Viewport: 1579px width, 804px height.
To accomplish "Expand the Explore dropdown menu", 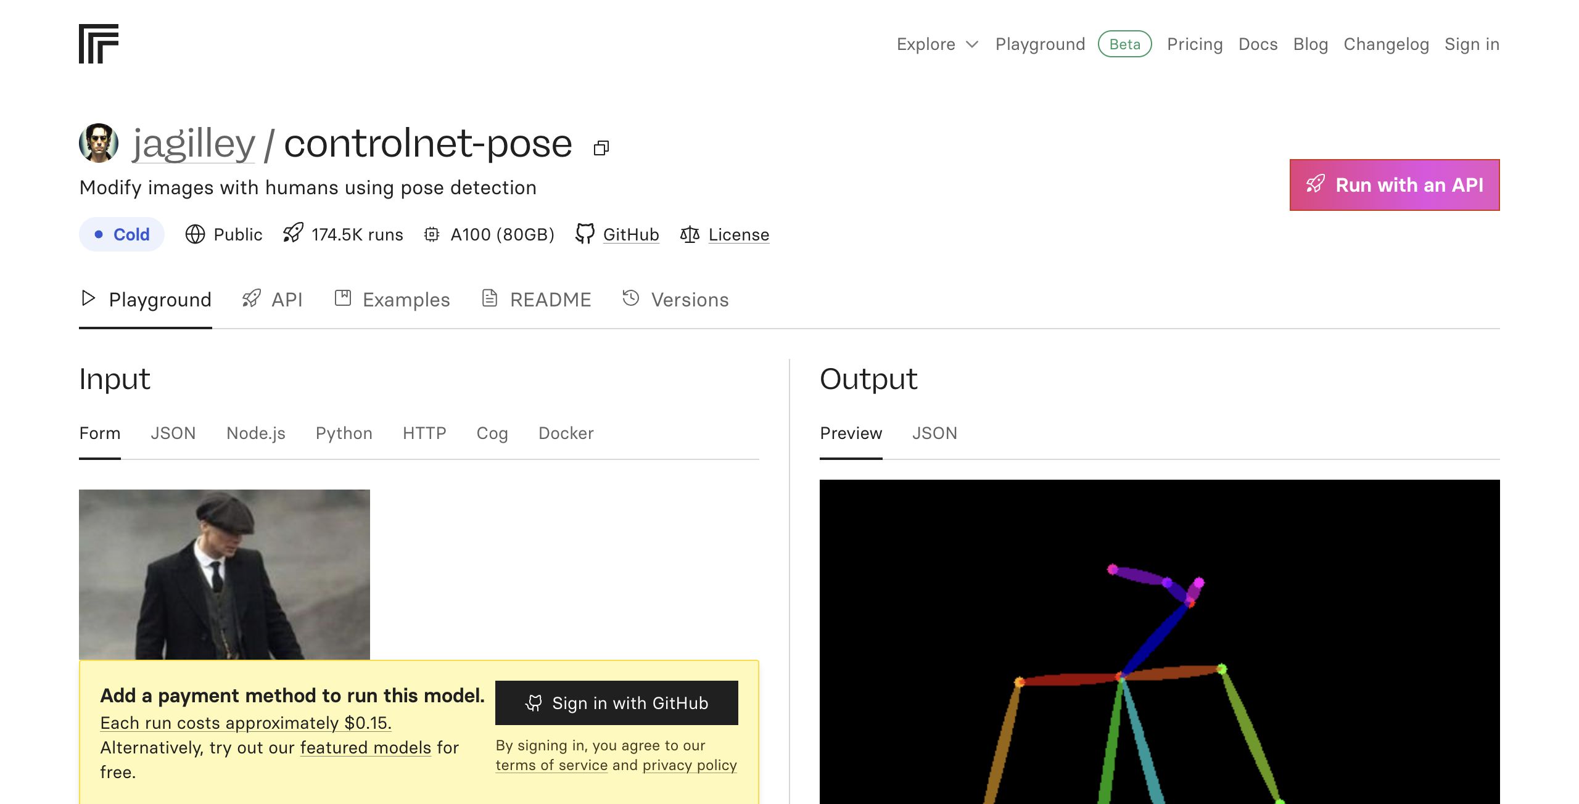I will click(x=938, y=44).
